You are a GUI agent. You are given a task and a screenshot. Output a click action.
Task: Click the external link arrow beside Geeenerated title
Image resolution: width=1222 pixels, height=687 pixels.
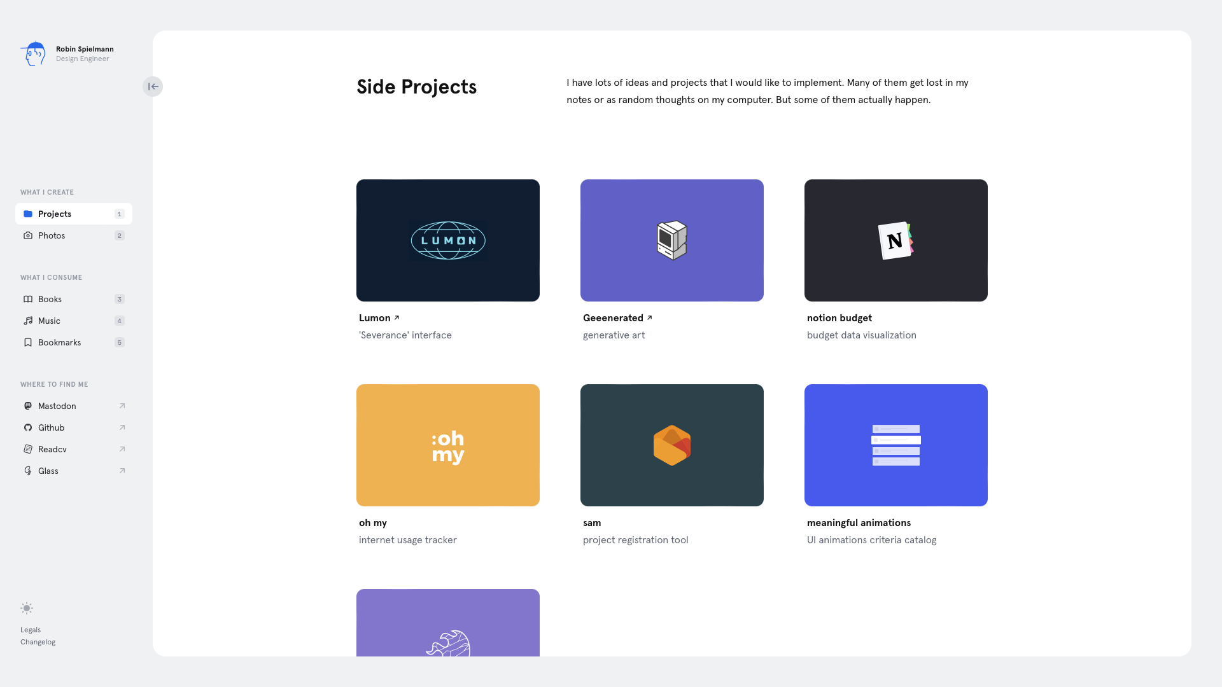[x=649, y=318]
